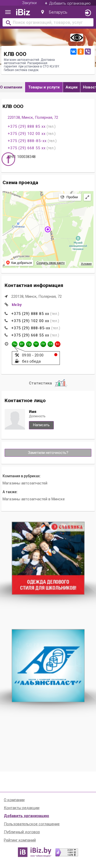Click Заметили неточность? button
Image resolution: width=96 pixels, height=864 pixels.
[48, 453]
